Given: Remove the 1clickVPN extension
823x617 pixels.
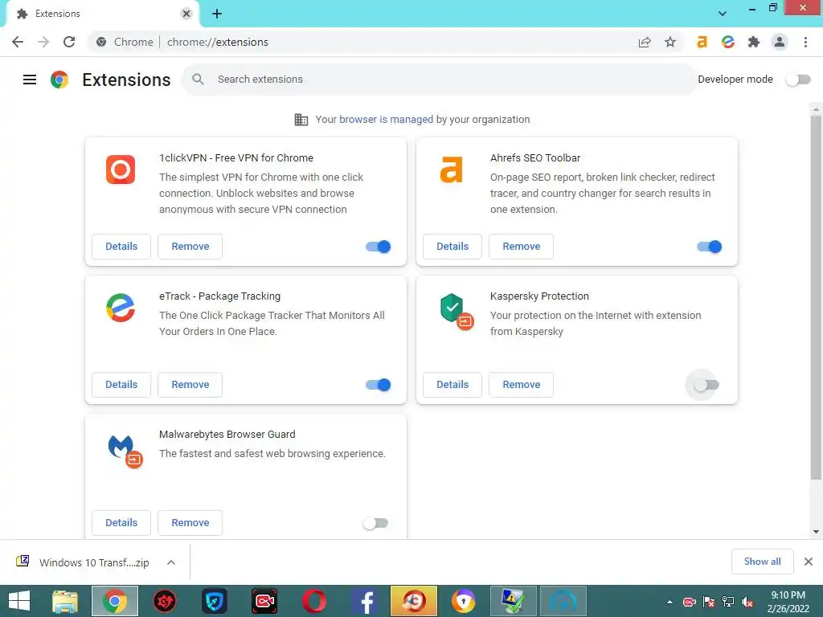Looking at the screenshot, I should point(190,247).
